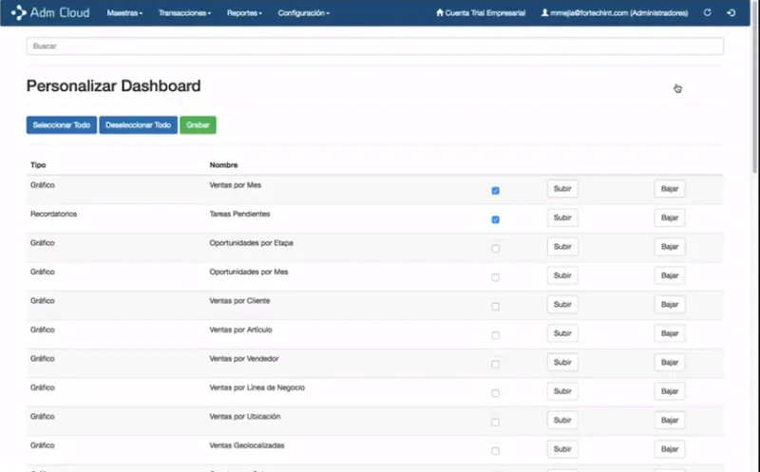Uncheck Tareas Pendientes checkbox
This screenshot has height=472, width=760.
point(495,219)
